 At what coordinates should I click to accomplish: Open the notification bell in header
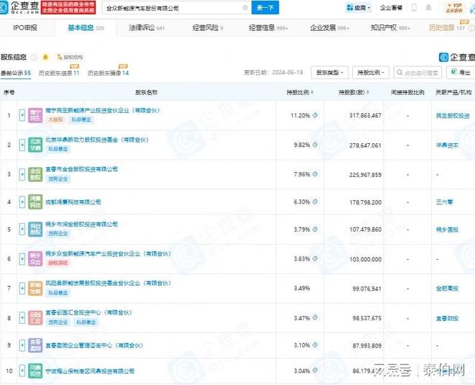(428, 8)
